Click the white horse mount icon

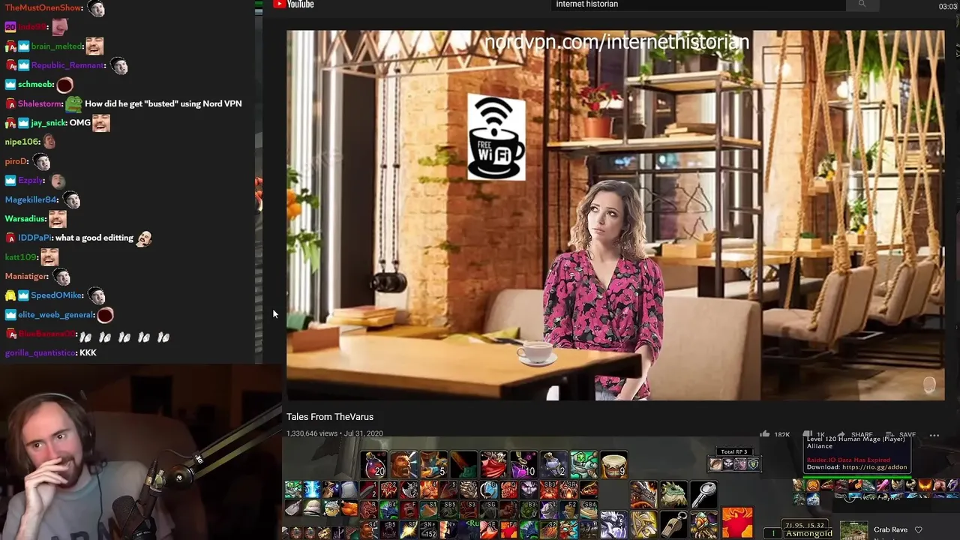[x=613, y=523]
